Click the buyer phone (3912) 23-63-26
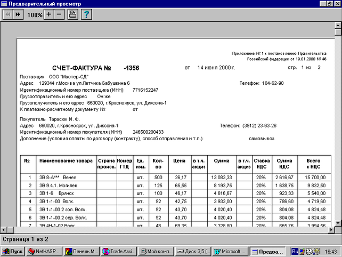342x257 pixels. click(259, 126)
